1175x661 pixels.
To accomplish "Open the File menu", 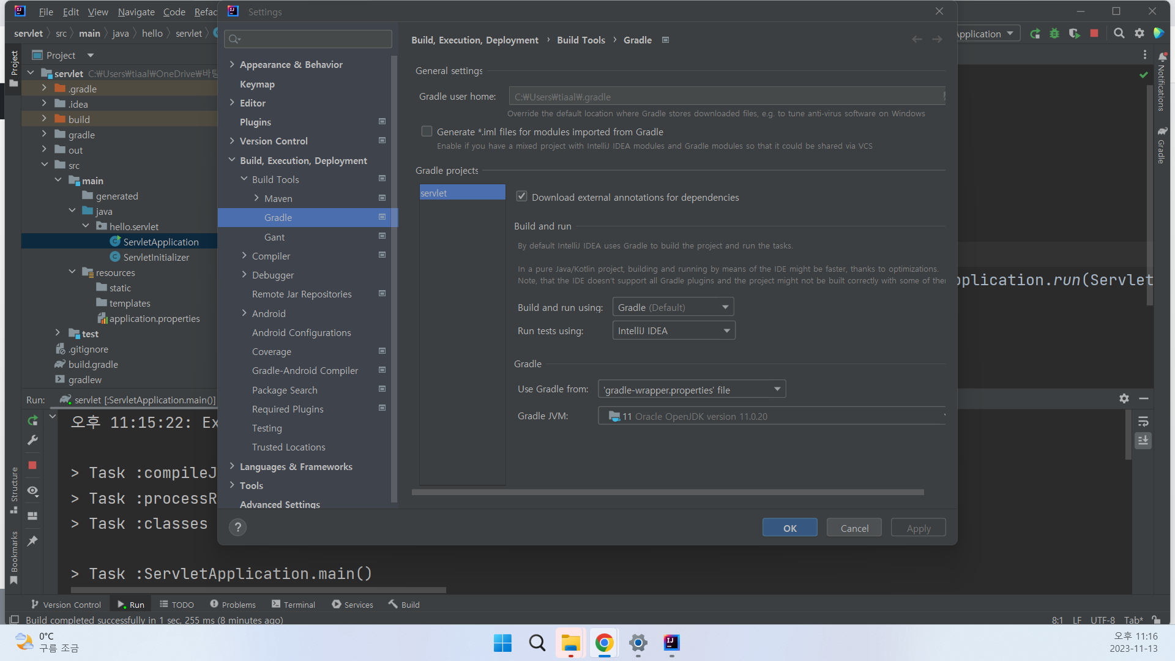I will (x=46, y=12).
